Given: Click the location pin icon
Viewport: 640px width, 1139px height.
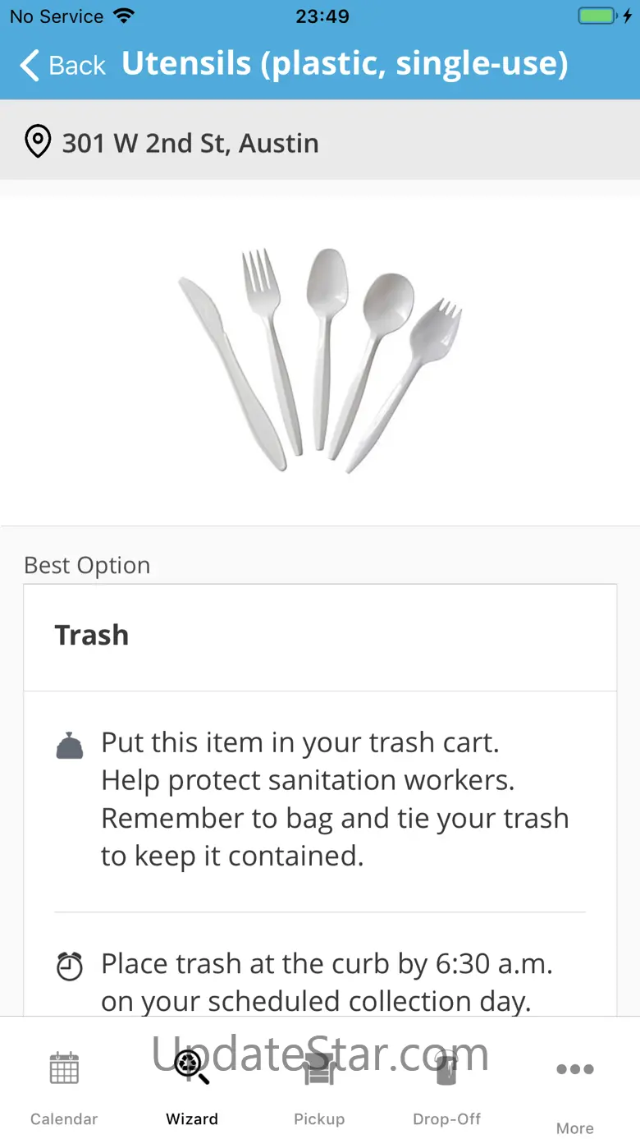Looking at the screenshot, I should click(x=38, y=142).
